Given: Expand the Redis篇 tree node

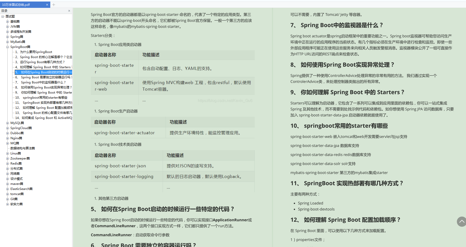Looking at the screenshot, I should [7, 164].
